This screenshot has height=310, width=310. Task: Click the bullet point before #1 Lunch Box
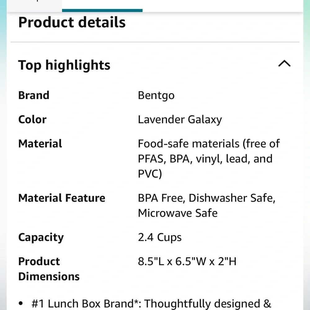pos(21,303)
